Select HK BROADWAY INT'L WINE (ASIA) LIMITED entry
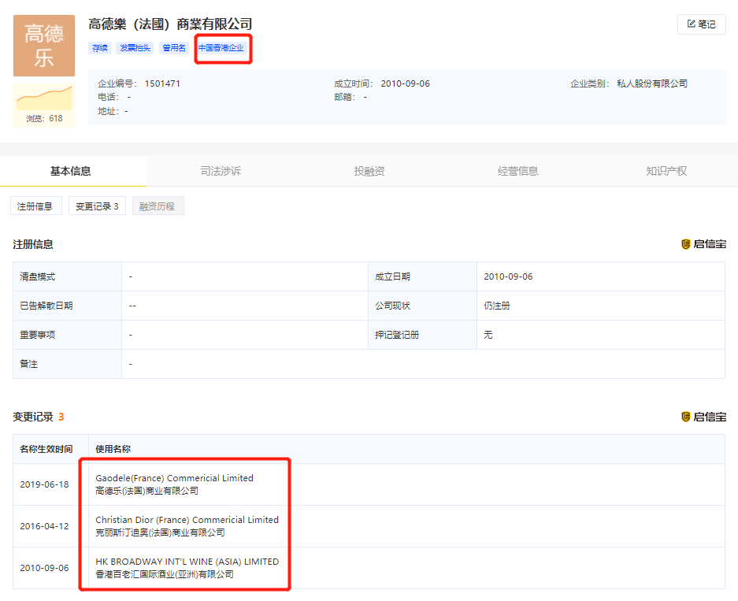Screen dimensions: 738x601 point(187,562)
